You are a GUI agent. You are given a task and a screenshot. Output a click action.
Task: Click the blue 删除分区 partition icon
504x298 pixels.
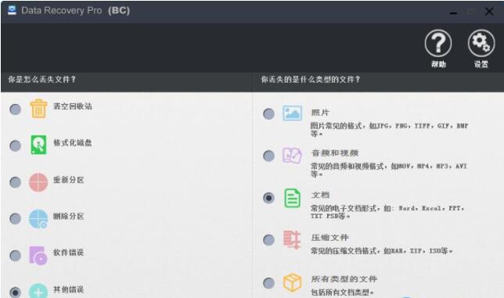pos(38,219)
